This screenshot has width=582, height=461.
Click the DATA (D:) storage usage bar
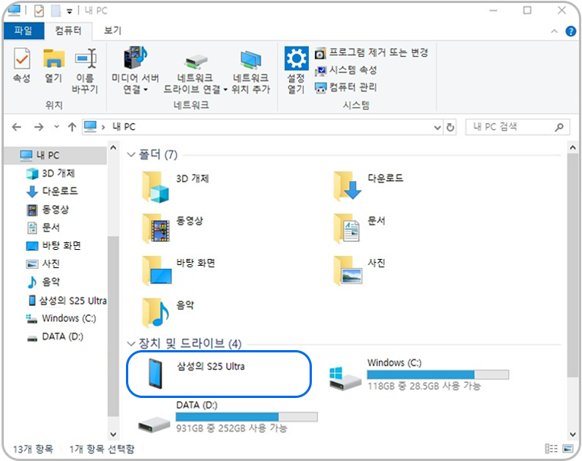(247, 417)
